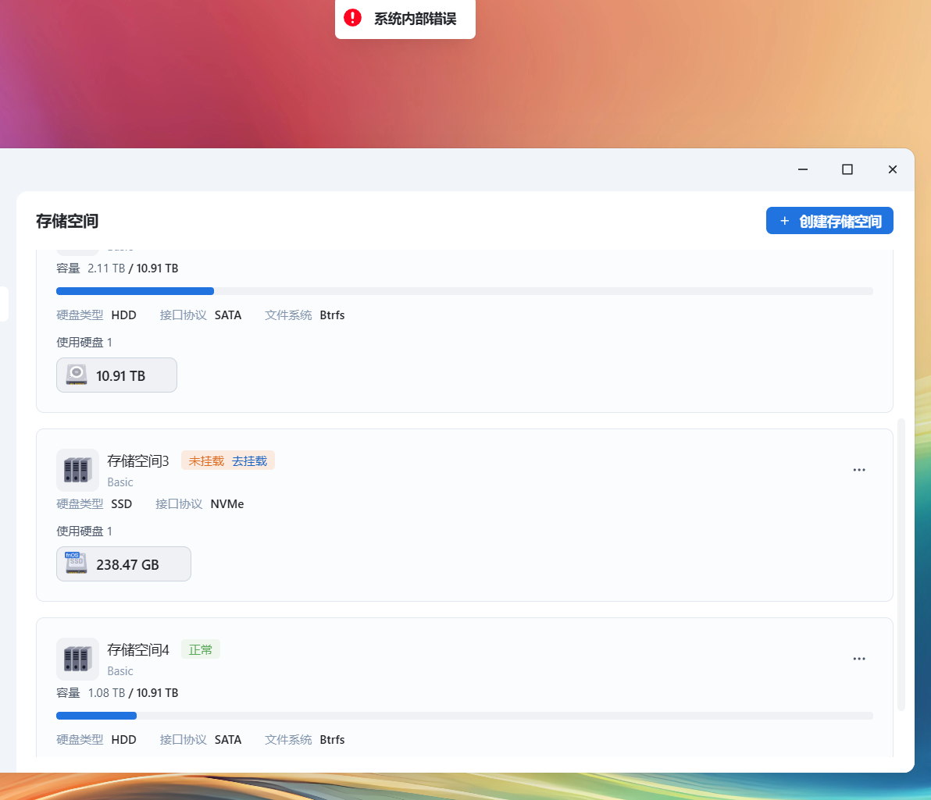Select the 10.91 TB hard disk chip
The width and height of the screenshot is (931, 800).
point(116,375)
